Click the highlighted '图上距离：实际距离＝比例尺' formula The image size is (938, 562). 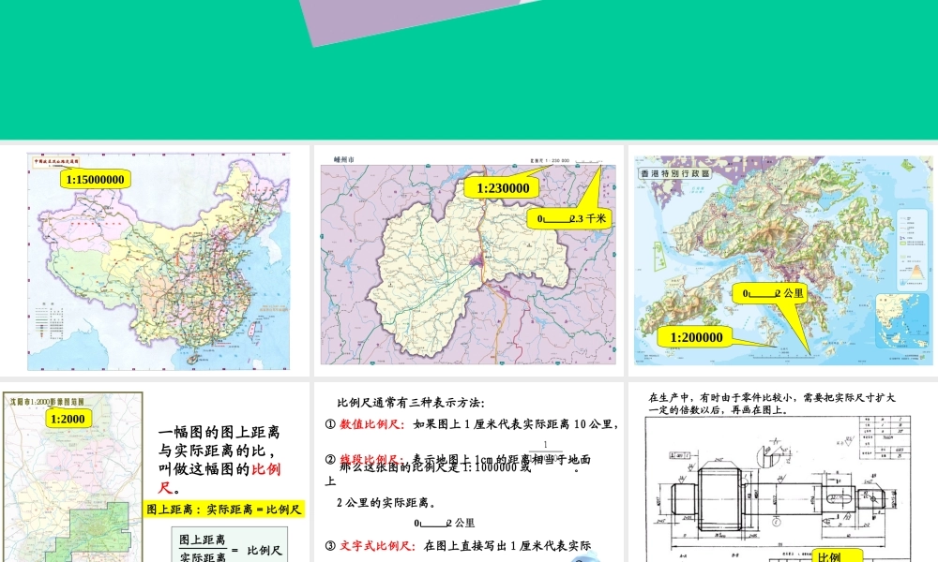tap(224, 510)
